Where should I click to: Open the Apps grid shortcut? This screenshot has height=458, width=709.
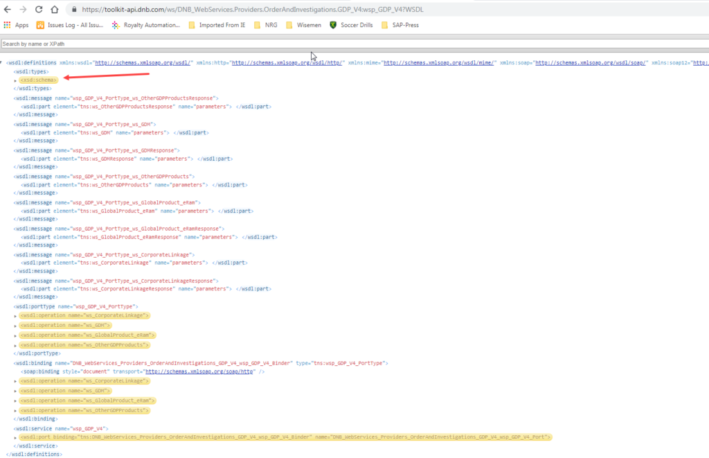16,25
